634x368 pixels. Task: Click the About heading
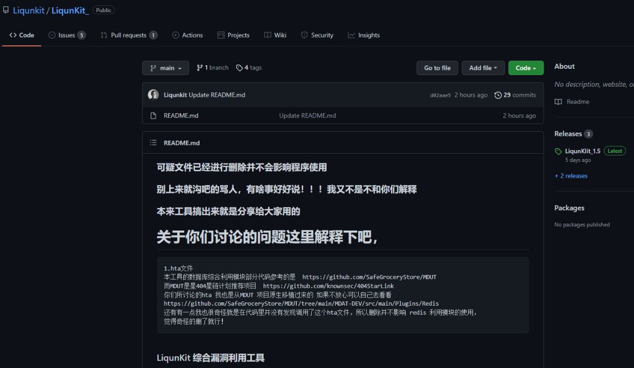(x=564, y=66)
